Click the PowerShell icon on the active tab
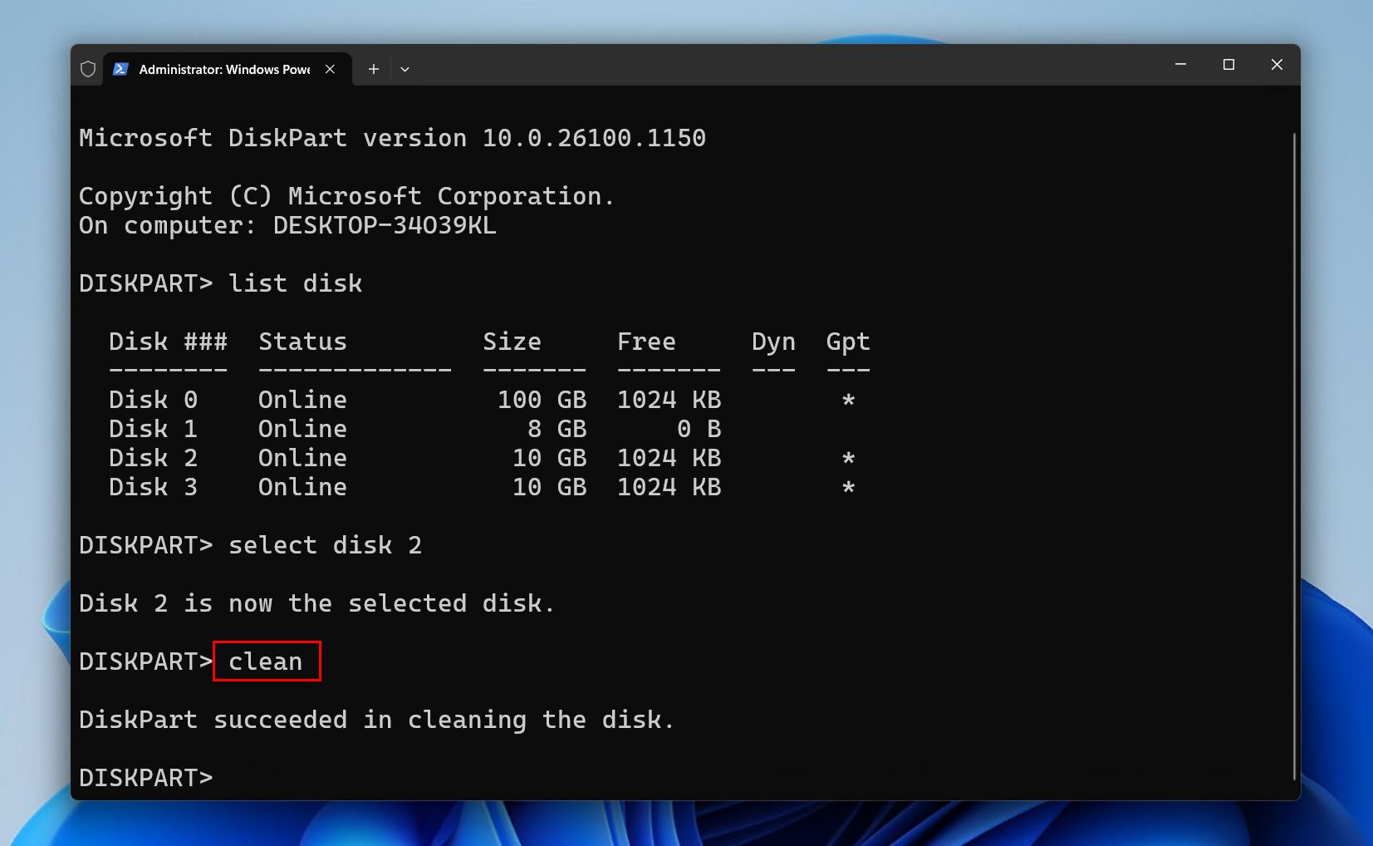 (122, 69)
